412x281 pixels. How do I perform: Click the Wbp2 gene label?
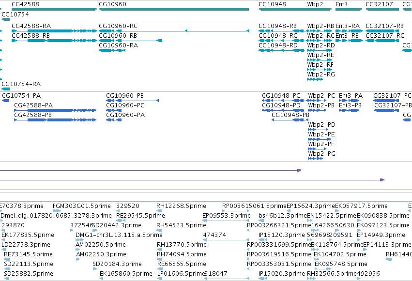click(315, 4)
